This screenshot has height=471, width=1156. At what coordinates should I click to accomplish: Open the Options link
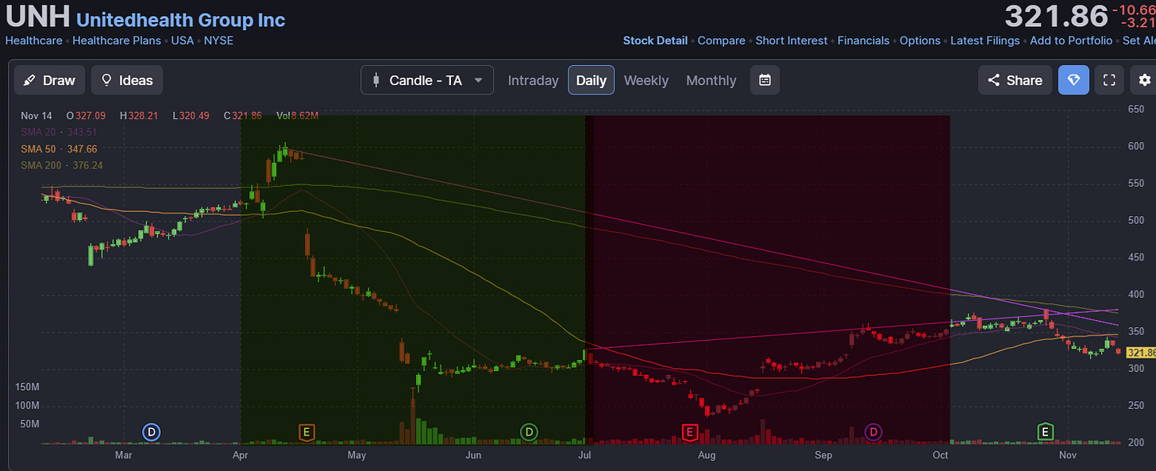920,41
